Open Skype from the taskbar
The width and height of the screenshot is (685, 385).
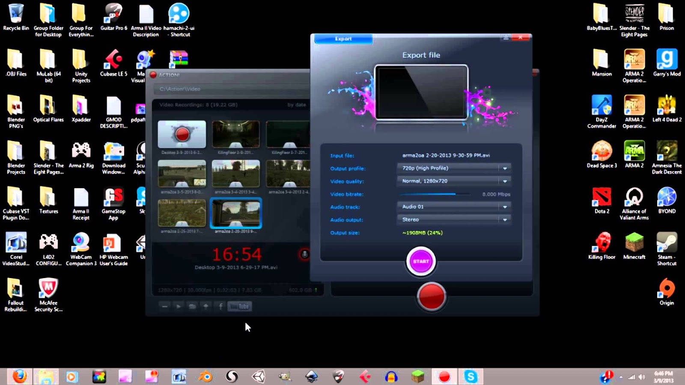pyautogui.click(x=471, y=376)
